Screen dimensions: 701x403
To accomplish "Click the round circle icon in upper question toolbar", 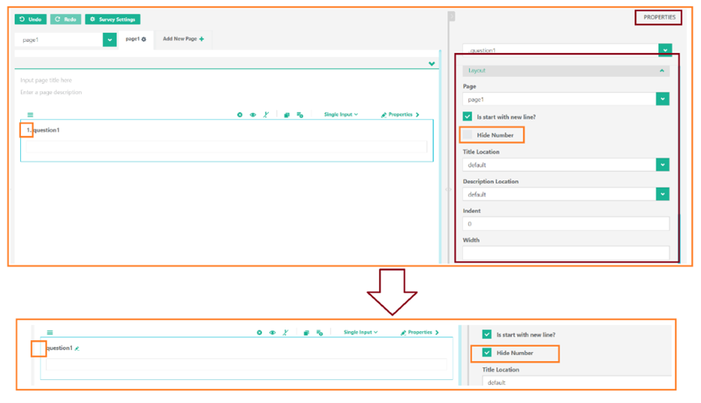I will [240, 115].
